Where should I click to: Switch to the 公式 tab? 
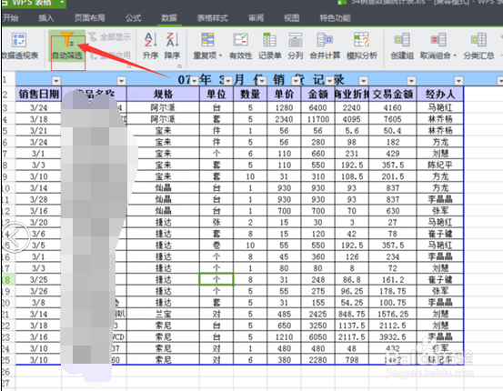[x=133, y=18]
